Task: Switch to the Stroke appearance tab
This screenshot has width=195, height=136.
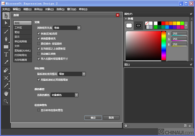Action: (x=138, y=25)
